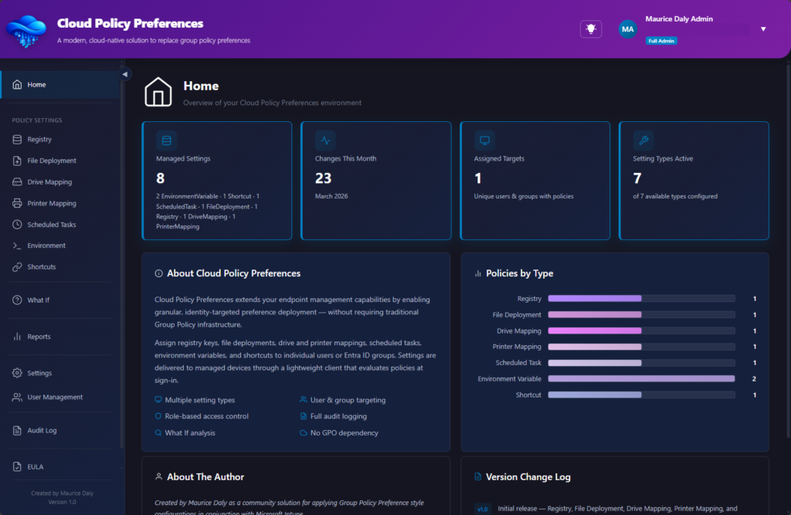Toggle the light bulb theme switch
Screen dimensions: 791x515
[x=591, y=29]
